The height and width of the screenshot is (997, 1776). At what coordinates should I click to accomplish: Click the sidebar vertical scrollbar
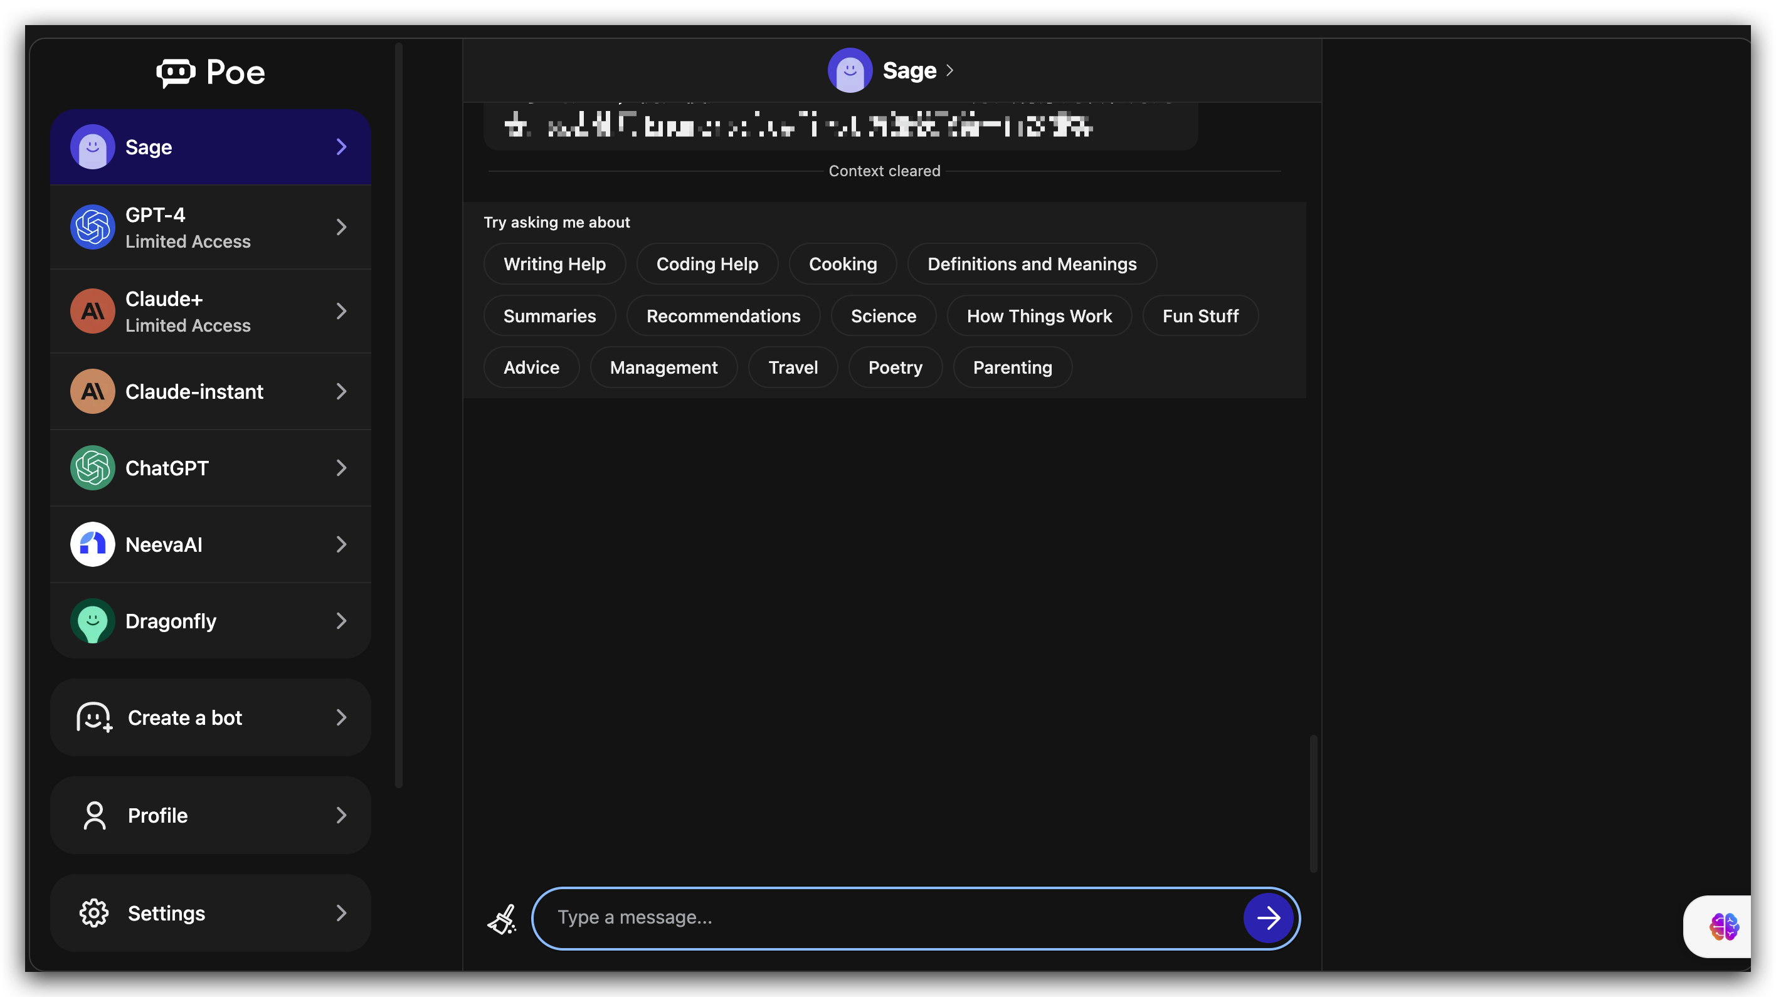coord(398,415)
